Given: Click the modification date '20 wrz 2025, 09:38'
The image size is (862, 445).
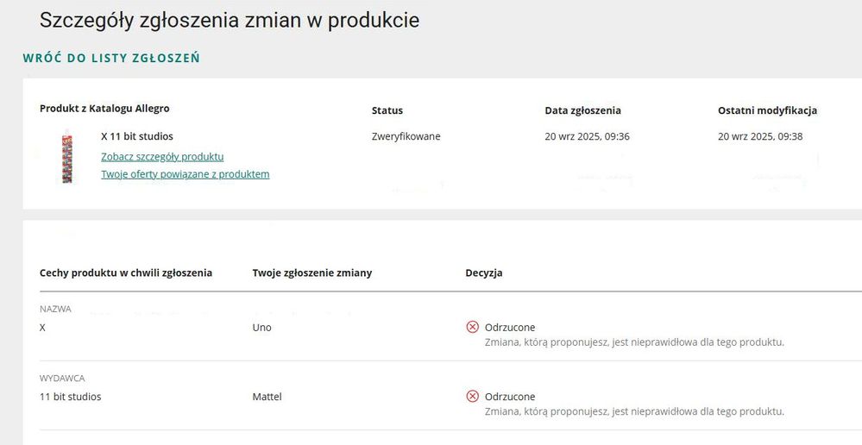Looking at the screenshot, I should 760,136.
